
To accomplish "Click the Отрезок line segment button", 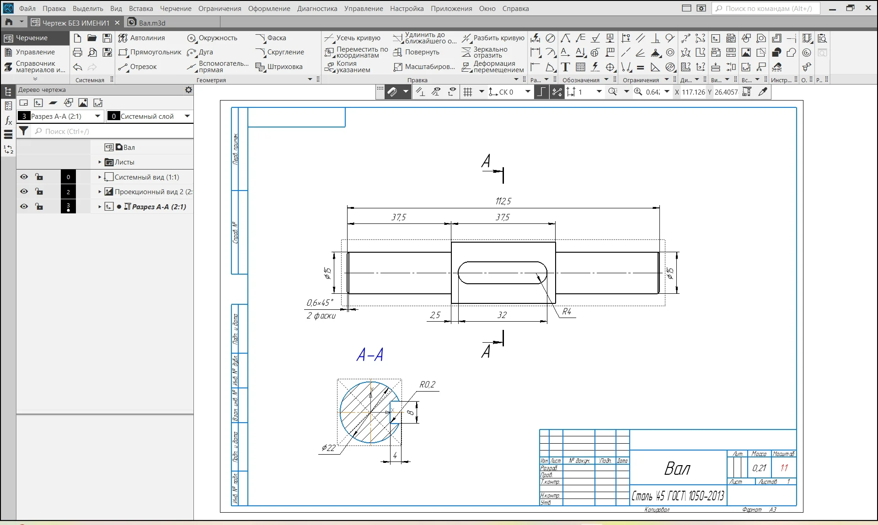I will [137, 67].
